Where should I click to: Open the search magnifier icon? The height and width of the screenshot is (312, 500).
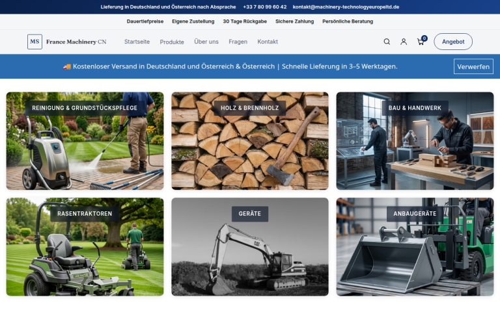click(x=387, y=42)
